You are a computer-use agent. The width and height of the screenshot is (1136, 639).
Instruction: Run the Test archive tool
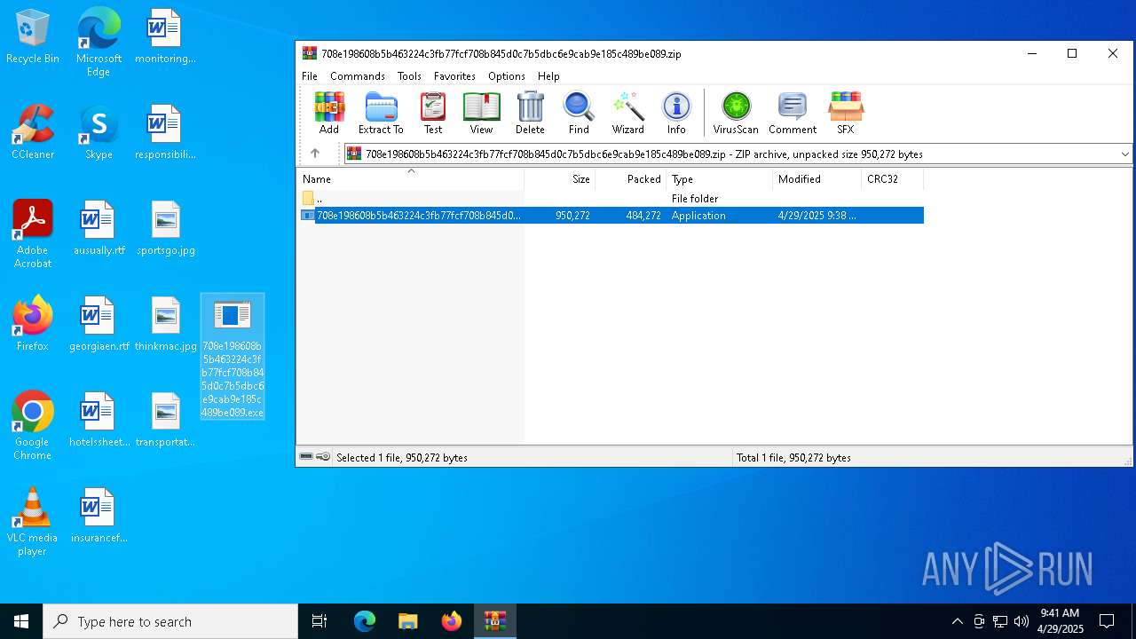[433, 113]
